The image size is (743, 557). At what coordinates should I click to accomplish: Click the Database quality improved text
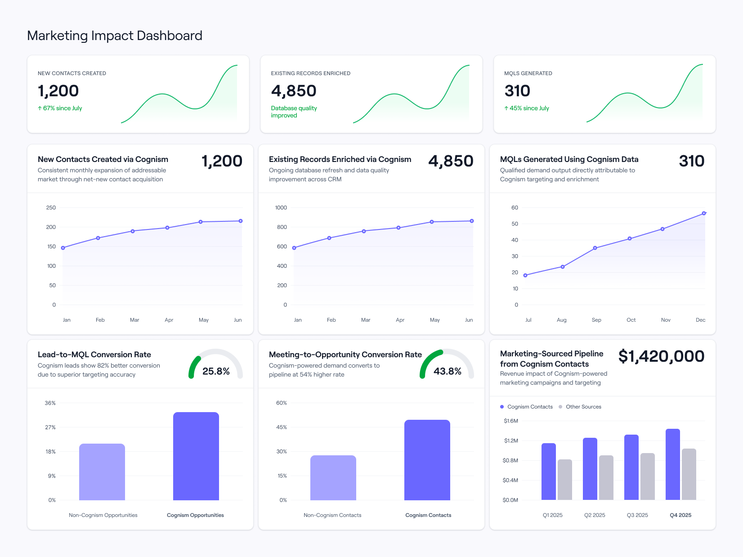pyautogui.click(x=294, y=112)
